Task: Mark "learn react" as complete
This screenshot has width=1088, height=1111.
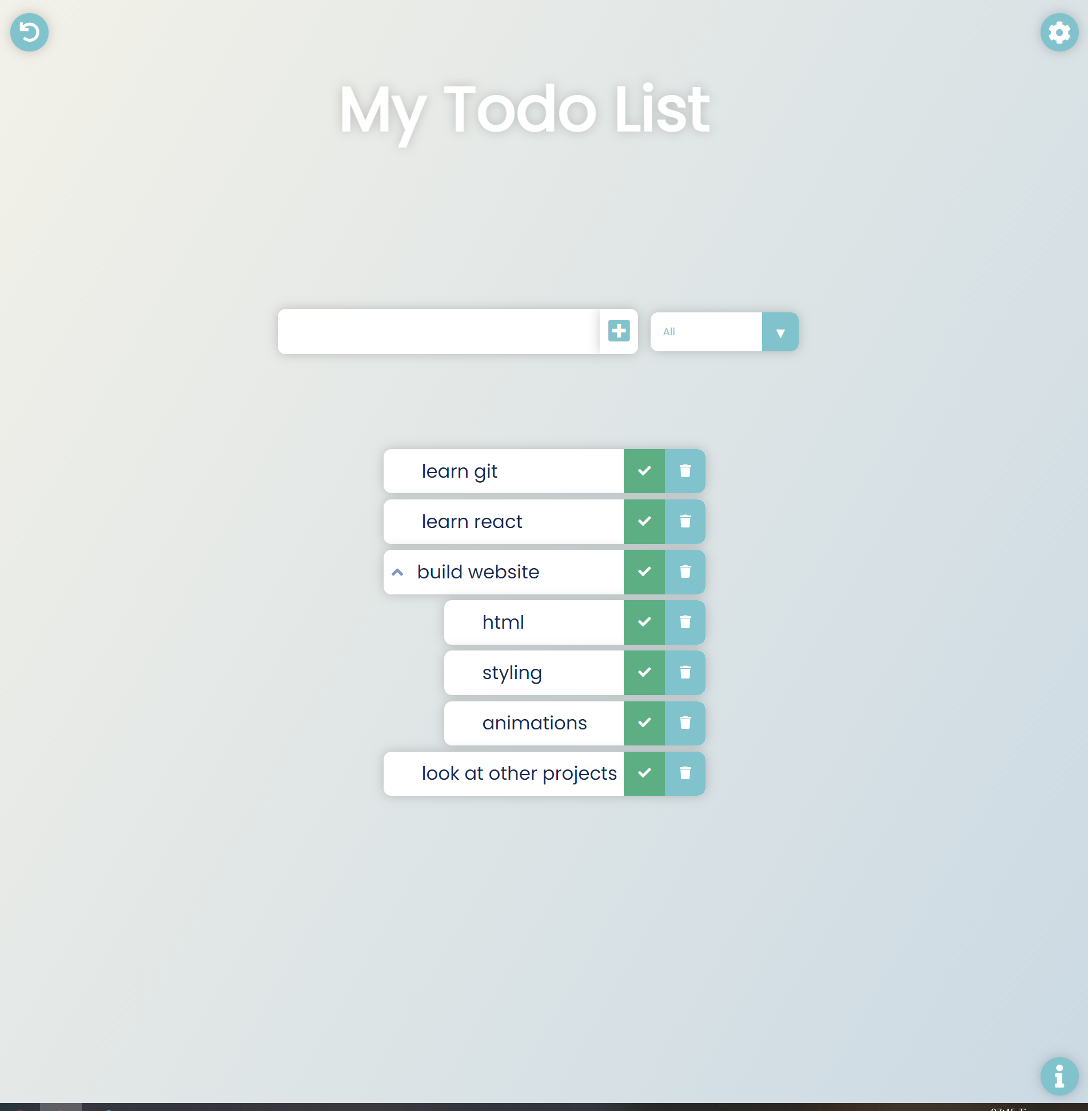Action: click(x=644, y=521)
